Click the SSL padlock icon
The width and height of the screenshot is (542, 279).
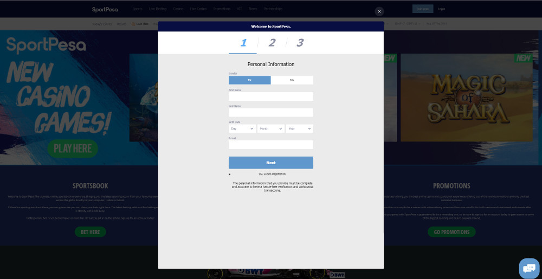(x=229, y=174)
